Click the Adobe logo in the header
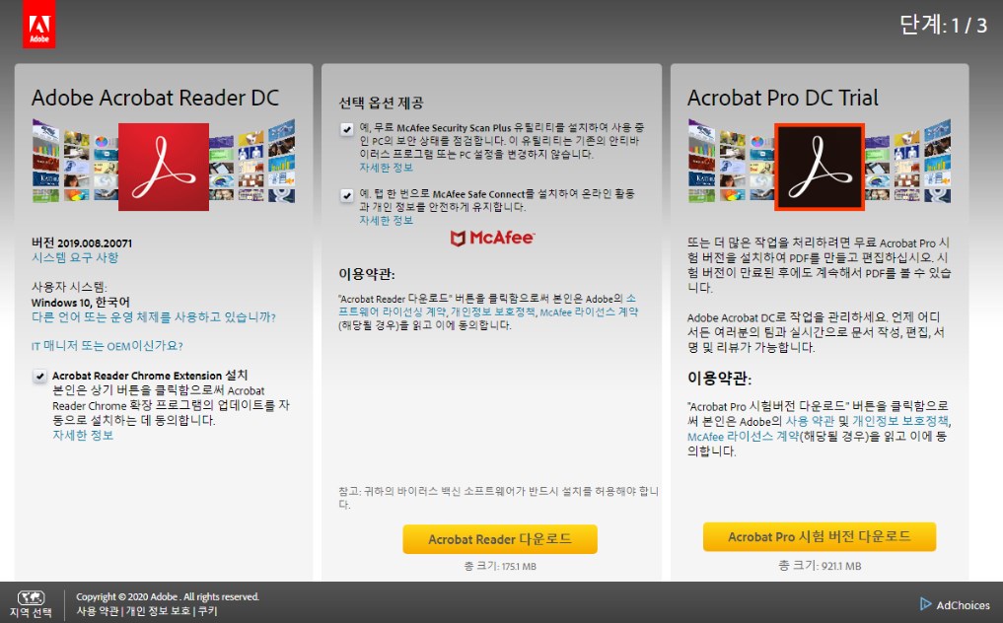This screenshot has width=1003, height=623. coord(39,25)
